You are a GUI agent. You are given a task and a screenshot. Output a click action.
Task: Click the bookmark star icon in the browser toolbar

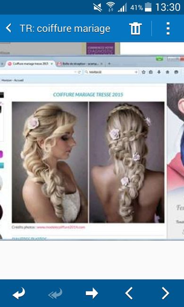click(143, 72)
